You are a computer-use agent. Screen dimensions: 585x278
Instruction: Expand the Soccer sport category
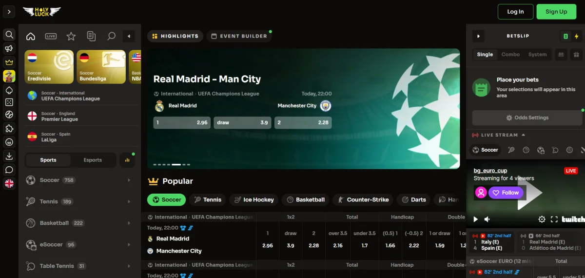pos(79,180)
